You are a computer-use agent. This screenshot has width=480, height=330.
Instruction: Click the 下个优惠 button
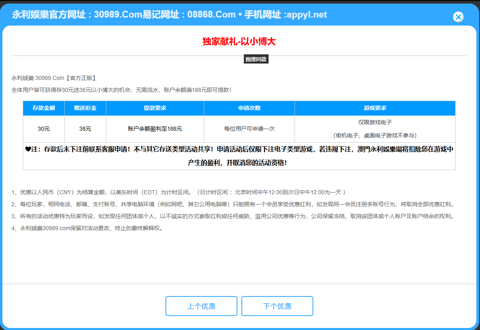click(x=277, y=306)
